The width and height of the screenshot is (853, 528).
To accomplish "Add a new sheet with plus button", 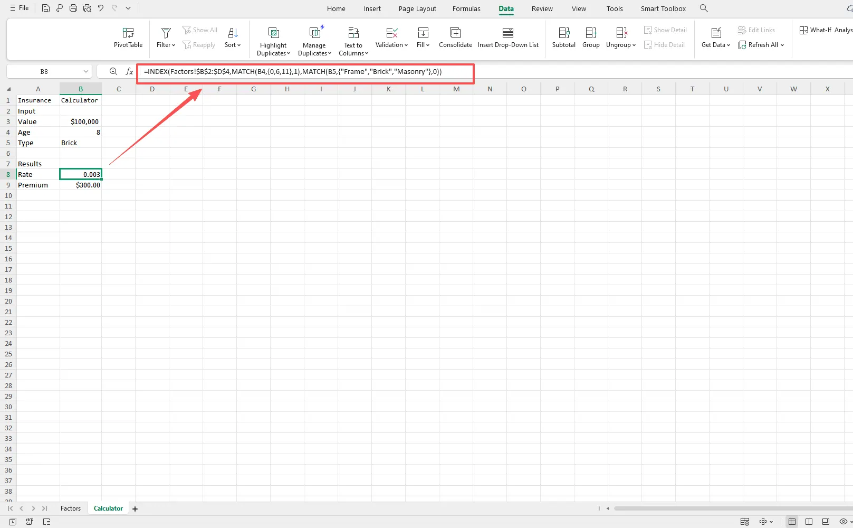I will point(135,509).
